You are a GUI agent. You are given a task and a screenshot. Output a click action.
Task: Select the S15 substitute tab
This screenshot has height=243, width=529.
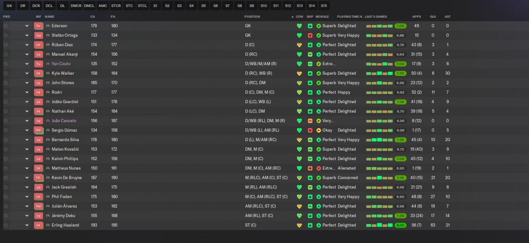[324, 6]
